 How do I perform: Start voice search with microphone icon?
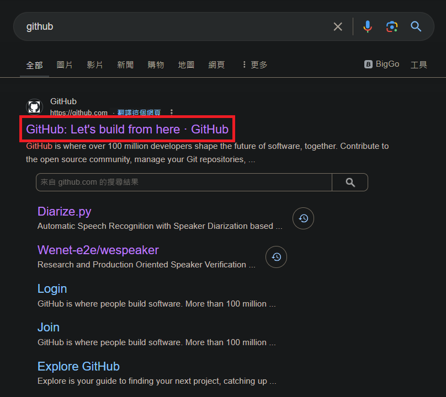(368, 26)
